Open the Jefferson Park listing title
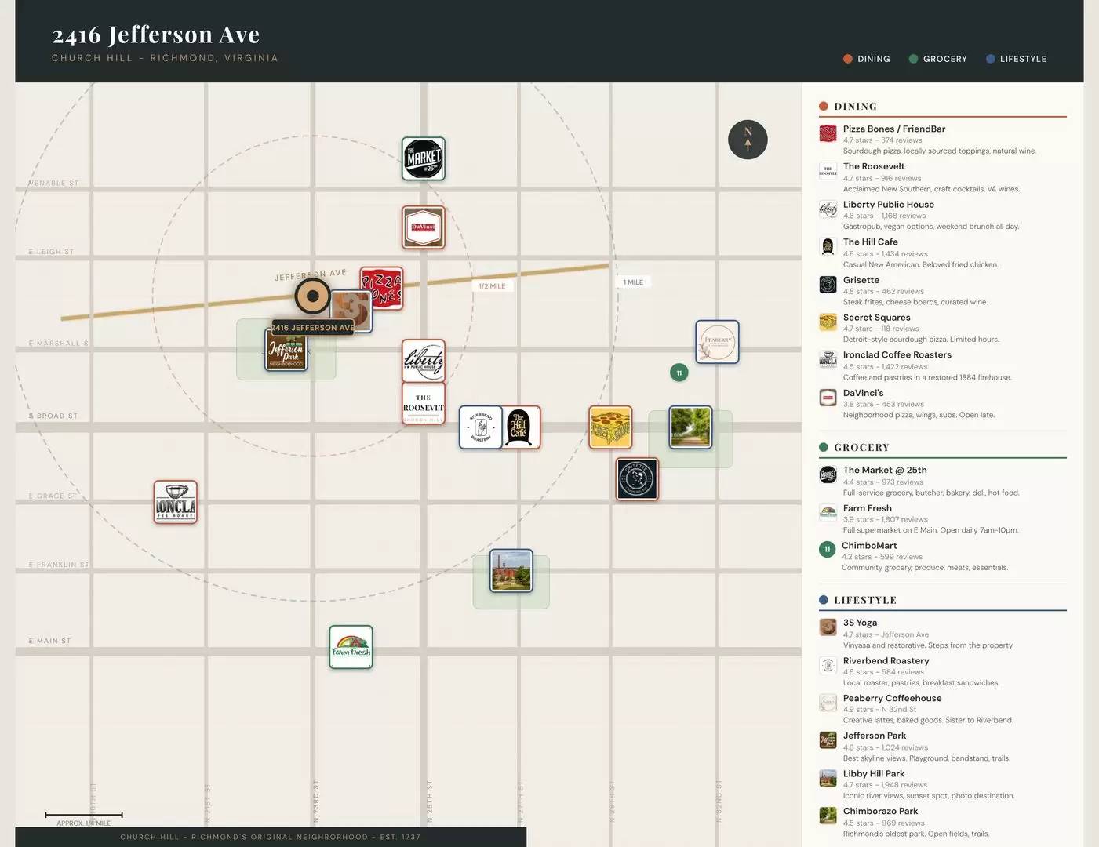Image resolution: width=1099 pixels, height=847 pixels. pyautogui.click(x=875, y=736)
